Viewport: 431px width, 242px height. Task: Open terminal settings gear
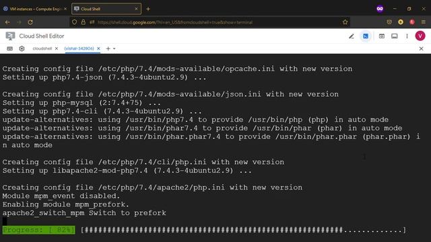(22, 48)
